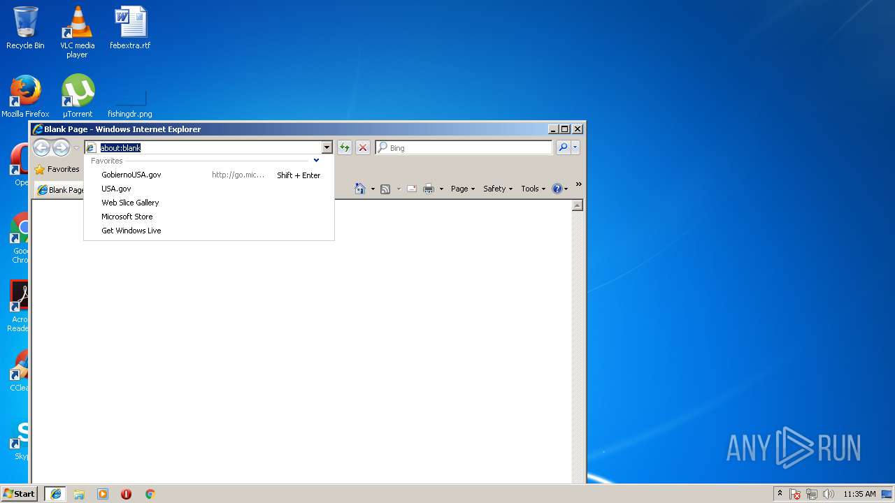Open the Safety menu
This screenshot has height=503, width=895.
(x=498, y=189)
